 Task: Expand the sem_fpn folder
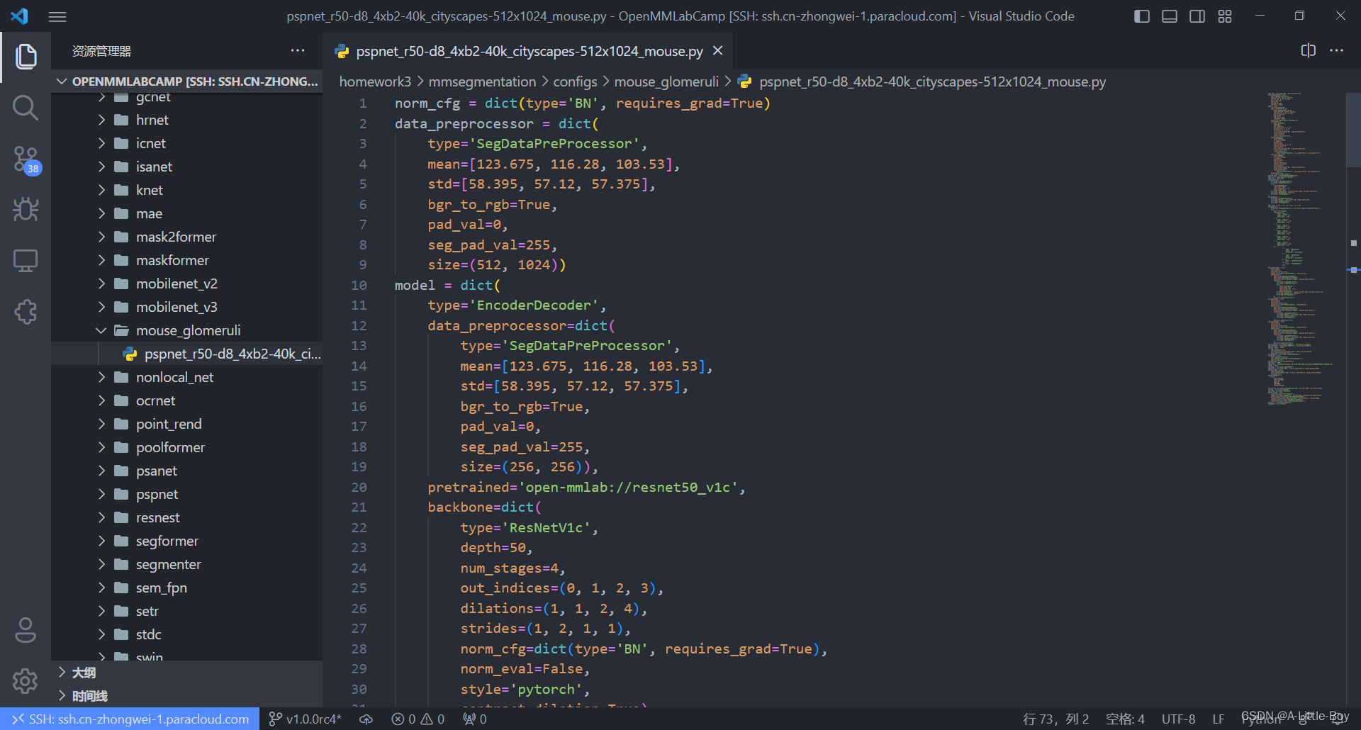[188, 588]
